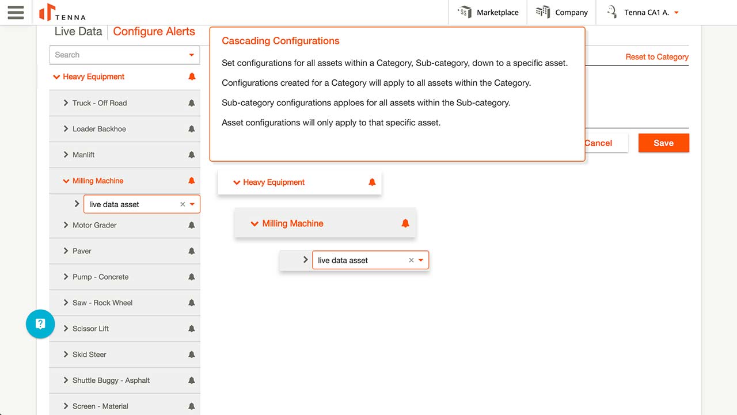Screen dimensions: 737x415
Task: Toggle alert bell for Loader Backhoe
Action: click(x=192, y=129)
